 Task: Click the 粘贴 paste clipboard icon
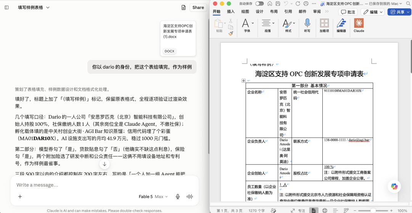219,24
